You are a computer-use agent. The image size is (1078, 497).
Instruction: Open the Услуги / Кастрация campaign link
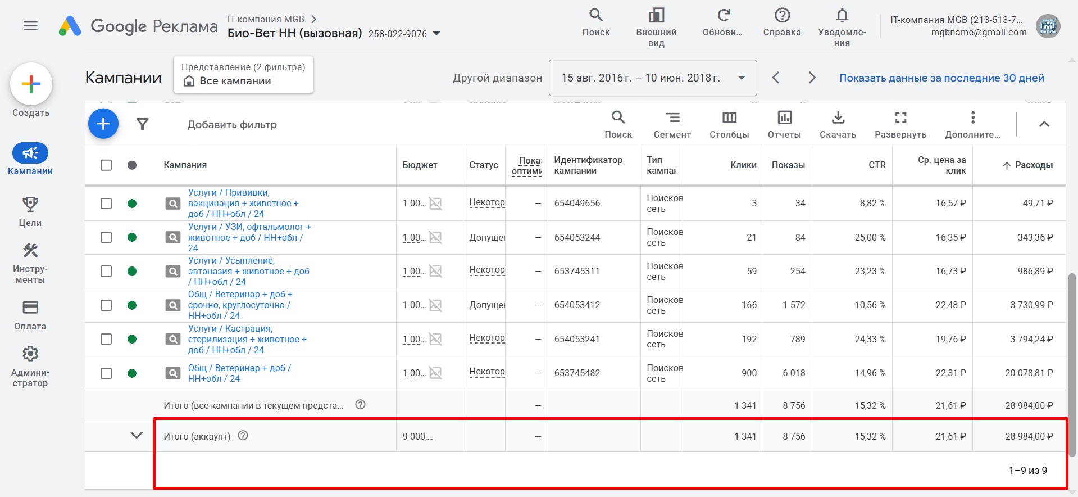coord(247,339)
